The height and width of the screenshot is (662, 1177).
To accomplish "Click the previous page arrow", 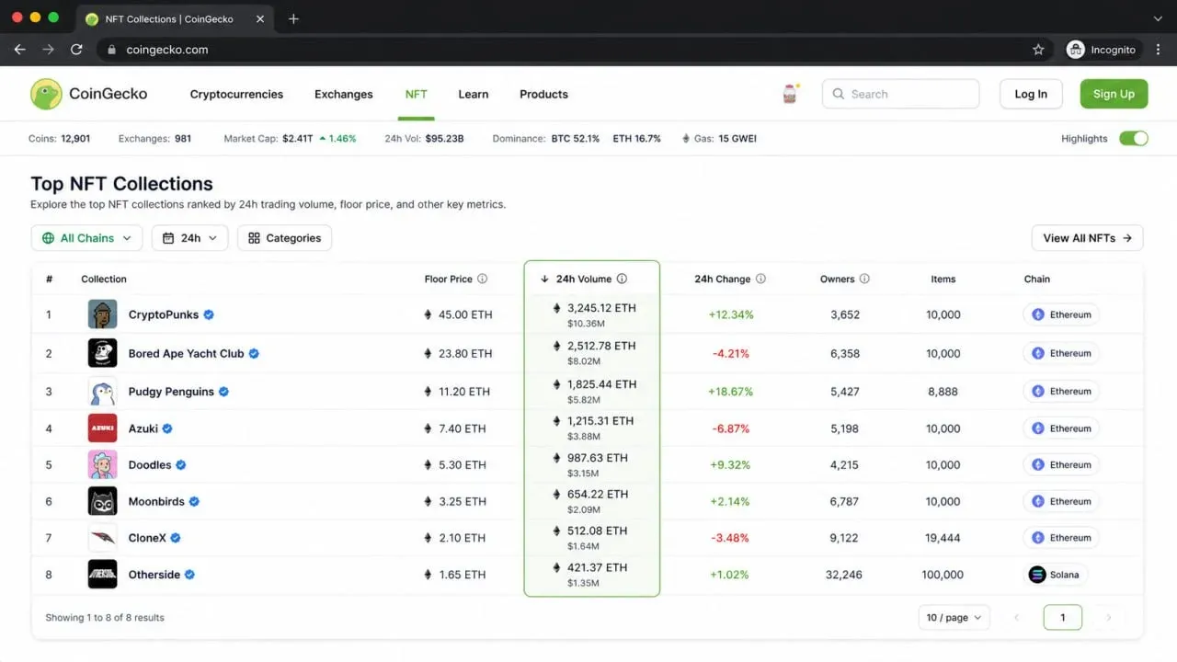I will (1016, 618).
